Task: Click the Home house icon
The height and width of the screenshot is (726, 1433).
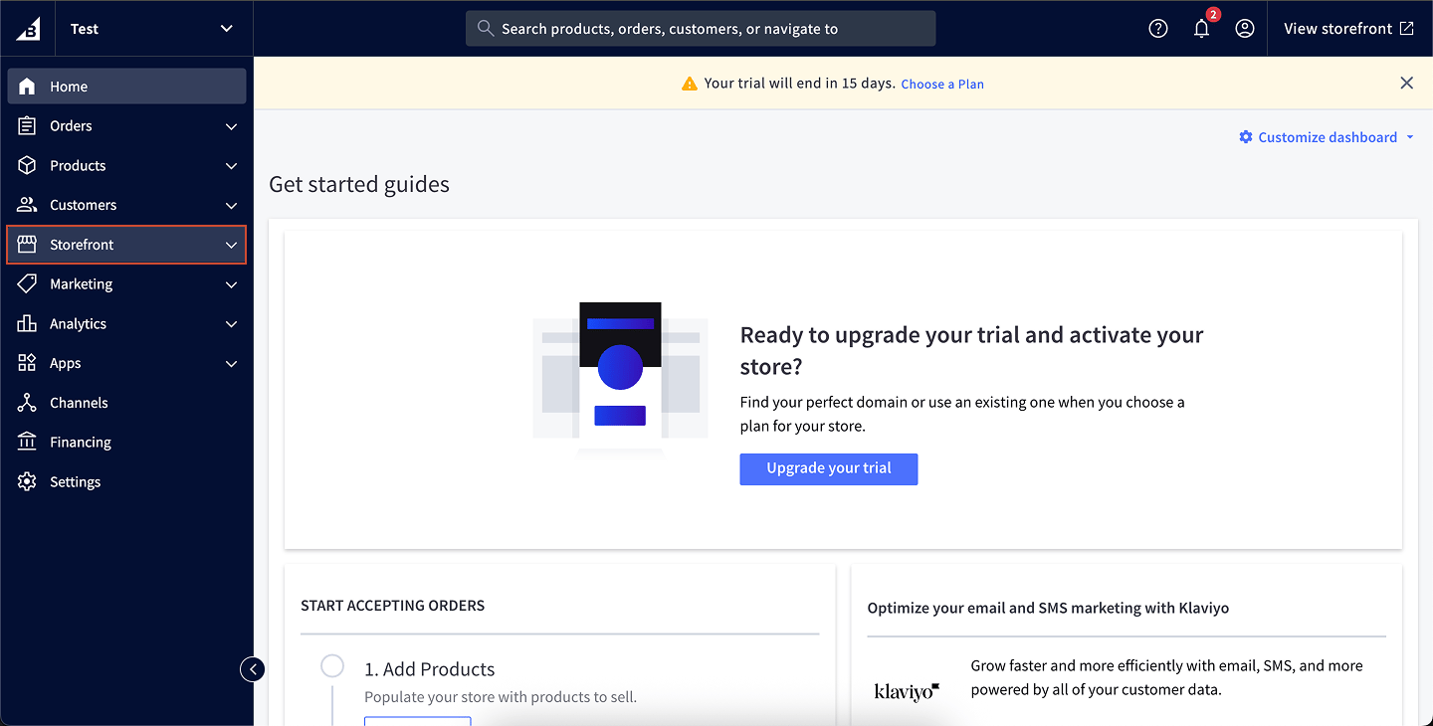Action: [27, 87]
